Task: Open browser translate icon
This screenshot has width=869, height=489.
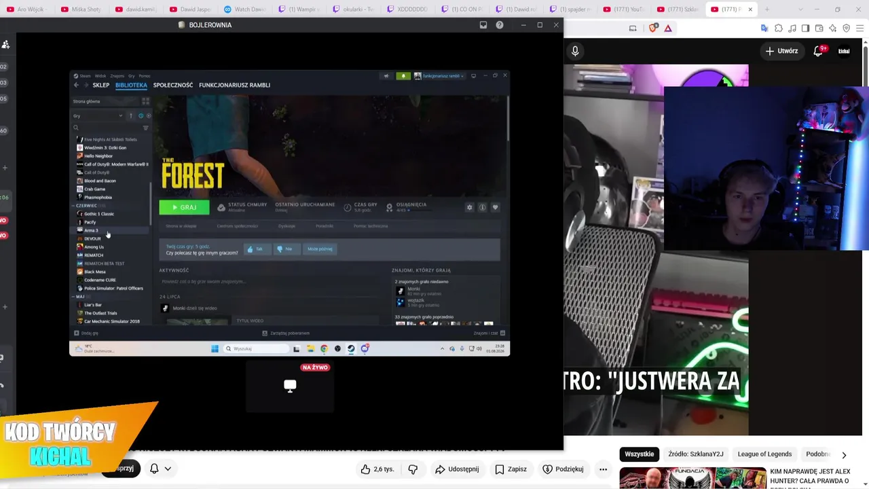Action: point(764,28)
